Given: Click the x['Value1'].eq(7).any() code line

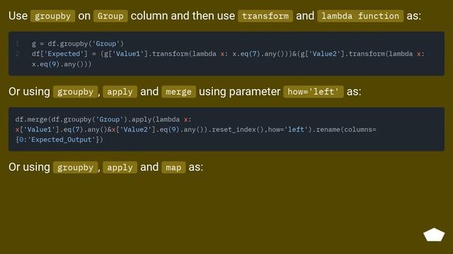Looking at the screenshot, I should 196,130.
